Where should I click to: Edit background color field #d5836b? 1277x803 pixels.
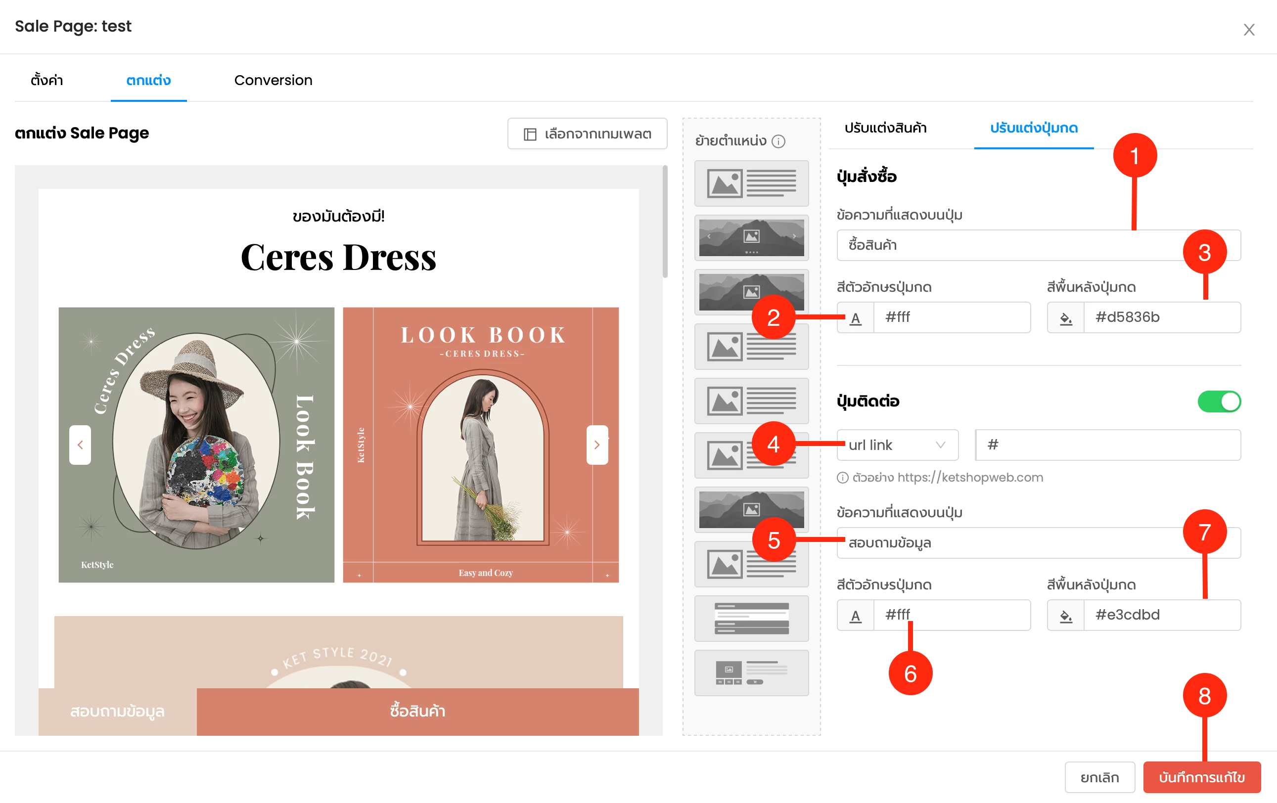[x=1162, y=317]
